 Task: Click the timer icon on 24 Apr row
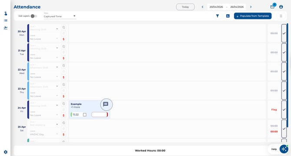pos(63,104)
